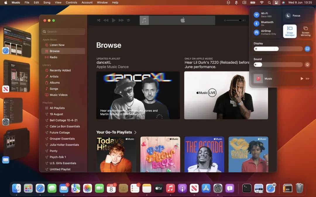The height and width of the screenshot is (197, 316).
Task: Open Terminal from the Dock
Action: pyautogui.click(x=247, y=188)
